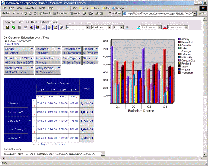Screen dimensions: 208x166
Task: Click the background color highlighter icon
Action: (x=138, y=28)
